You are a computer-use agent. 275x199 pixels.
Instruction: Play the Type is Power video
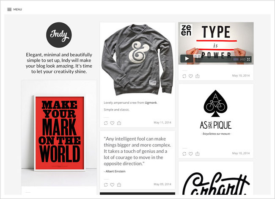(187, 58)
